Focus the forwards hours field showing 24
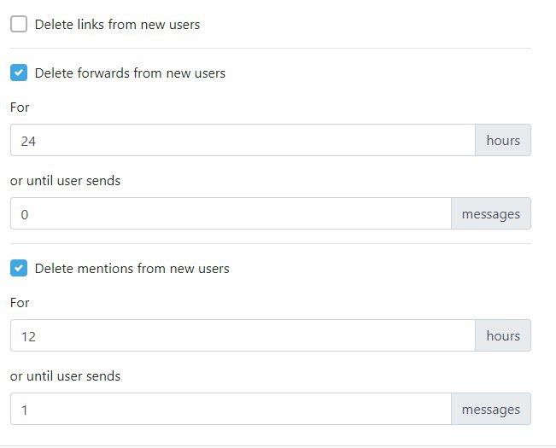Image resolution: width=556 pixels, height=448 pixels. coord(243,140)
